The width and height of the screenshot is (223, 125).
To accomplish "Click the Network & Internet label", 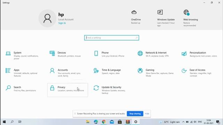I will pyautogui.click(x=156, y=53).
